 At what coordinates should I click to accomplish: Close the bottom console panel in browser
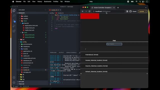pos(147,73)
